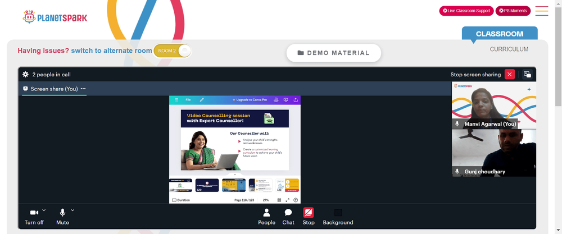Click Gunj choudhary video tile
562x234 pixels.
(x=494, y=153)
